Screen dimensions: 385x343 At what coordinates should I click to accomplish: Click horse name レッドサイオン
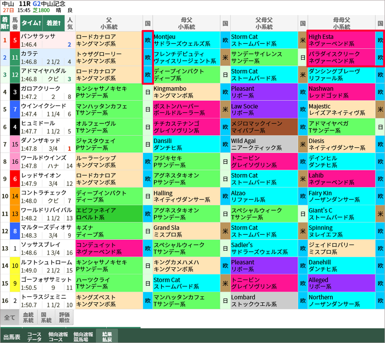(x=41, y=175)
